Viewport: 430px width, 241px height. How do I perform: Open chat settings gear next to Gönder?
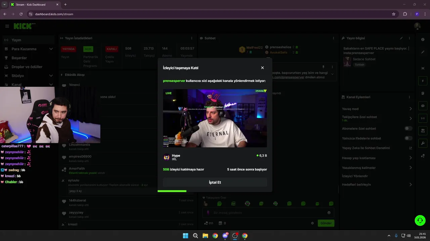point(312,223)
